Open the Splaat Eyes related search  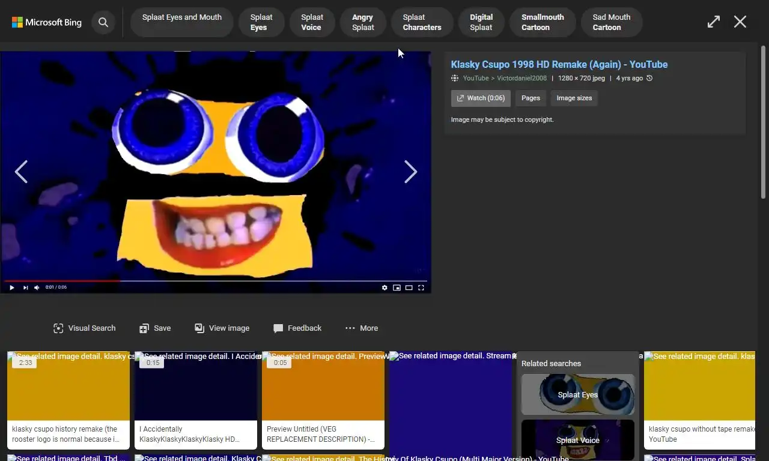tap(578, 394)
